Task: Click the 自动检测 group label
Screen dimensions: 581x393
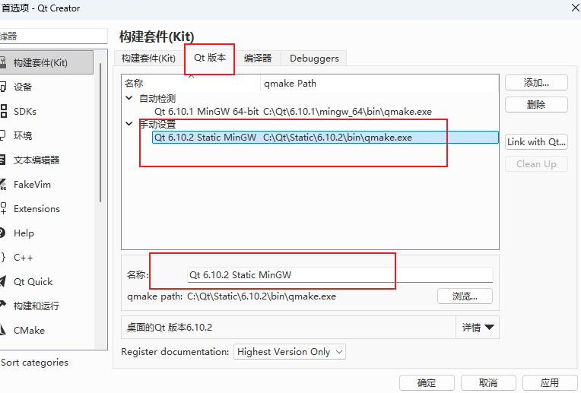Action: tap(157, 99)
